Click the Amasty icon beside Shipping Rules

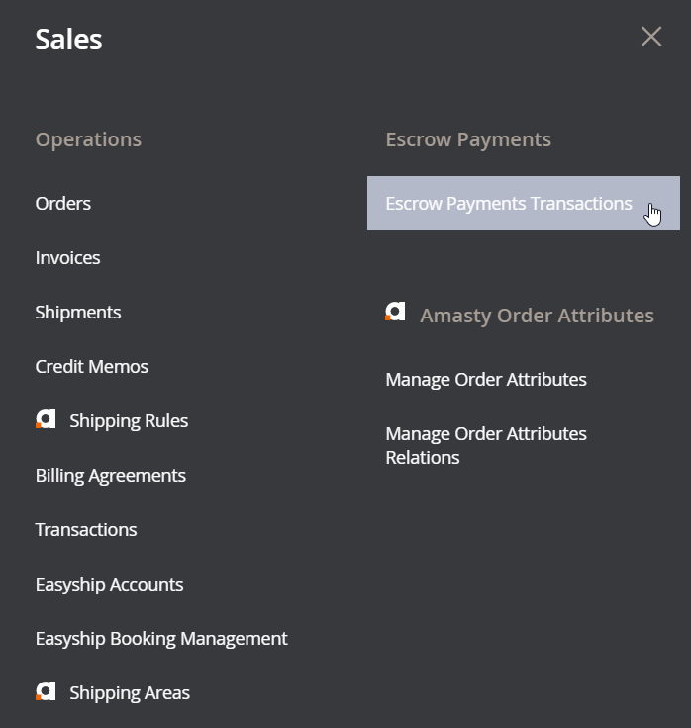coord(46,419)
